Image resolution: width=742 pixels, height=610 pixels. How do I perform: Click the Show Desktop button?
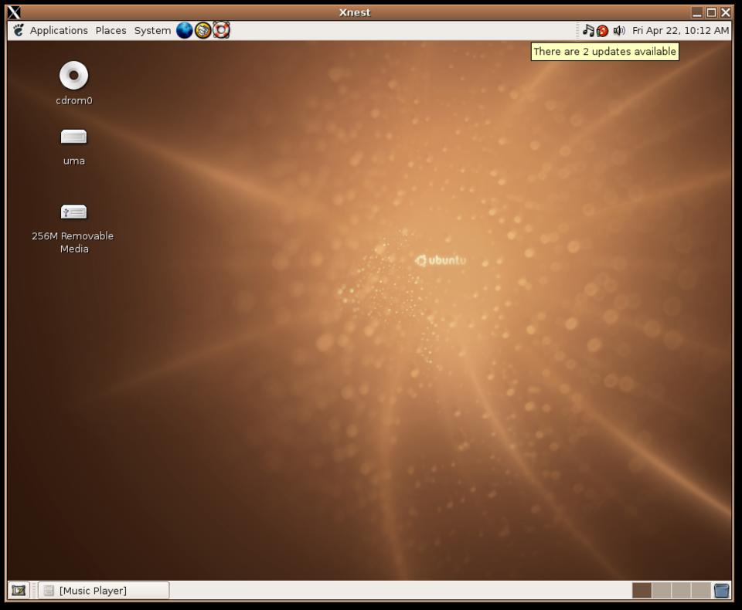[19, 591]
